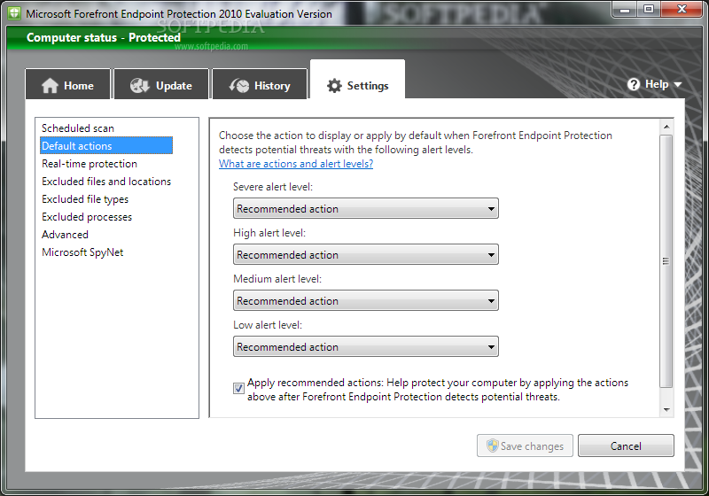Click the Help question mark icon

pos(634,84)
